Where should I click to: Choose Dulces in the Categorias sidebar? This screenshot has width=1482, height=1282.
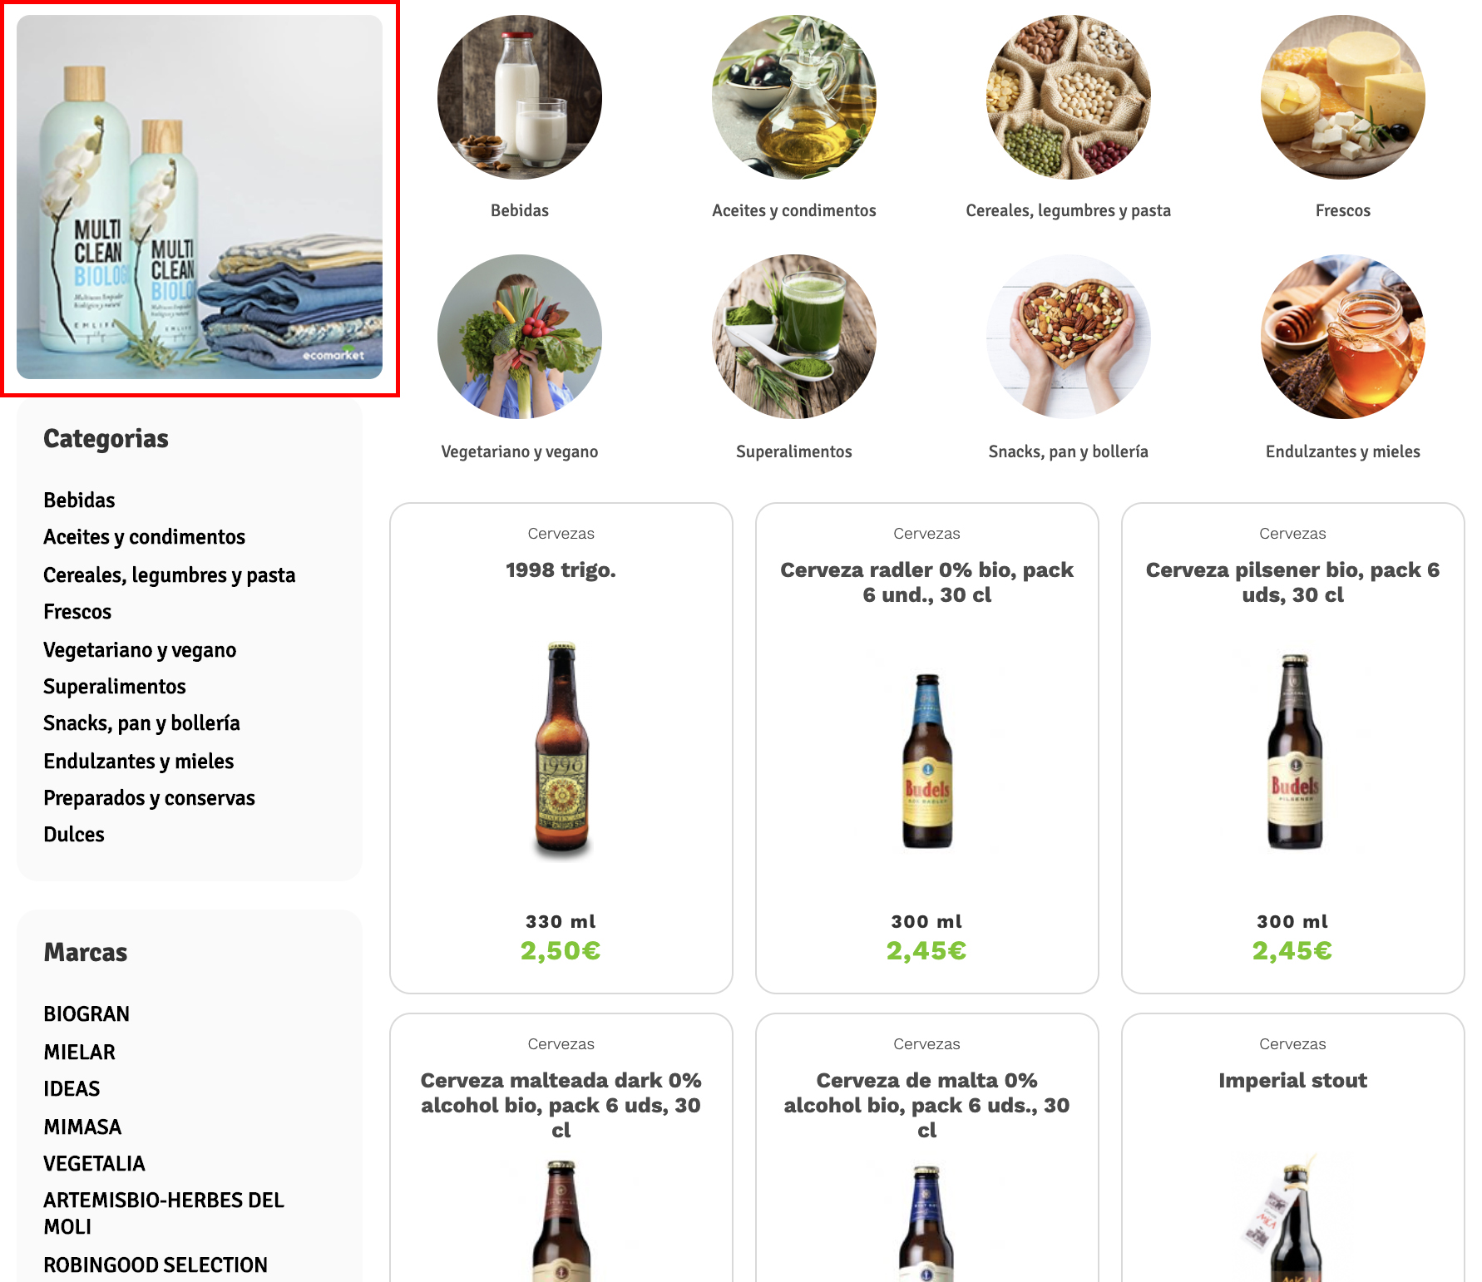[74, 835]
